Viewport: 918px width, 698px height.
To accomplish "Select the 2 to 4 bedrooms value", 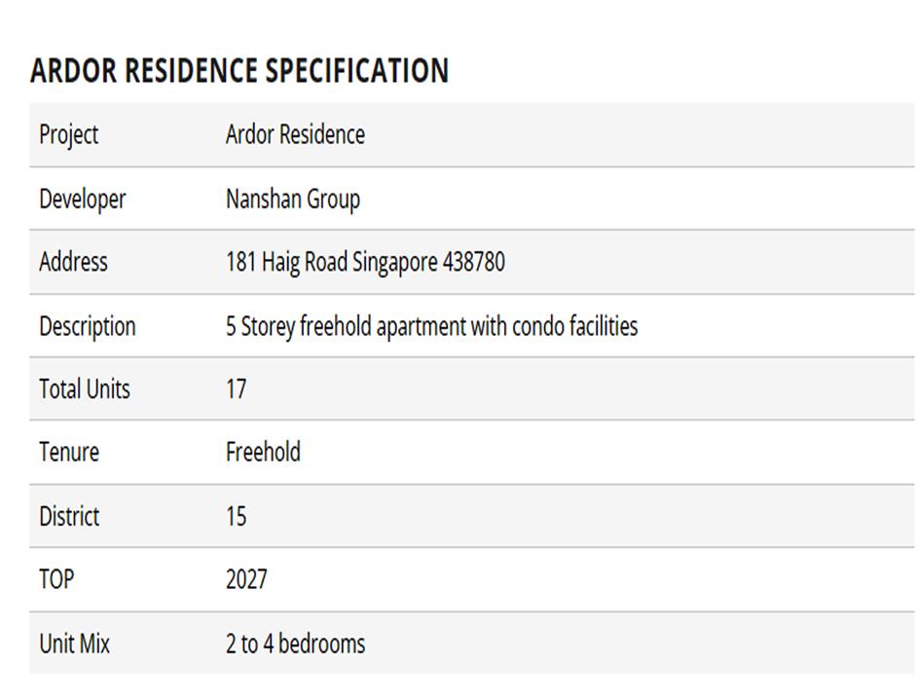I will coord(295,643).
